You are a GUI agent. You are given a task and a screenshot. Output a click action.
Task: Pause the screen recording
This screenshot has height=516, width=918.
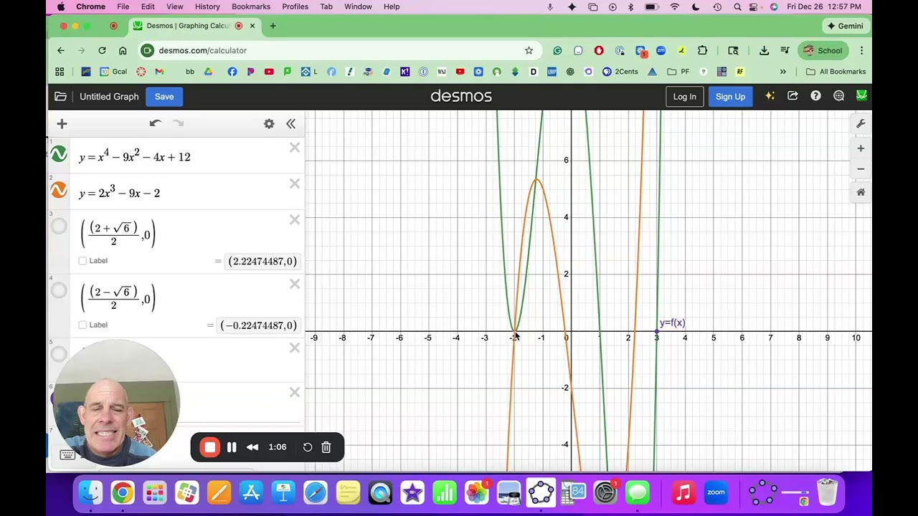[x=232, y=447]
